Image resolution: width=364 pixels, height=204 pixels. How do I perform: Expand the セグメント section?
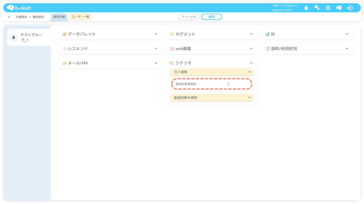coord(251,34)
